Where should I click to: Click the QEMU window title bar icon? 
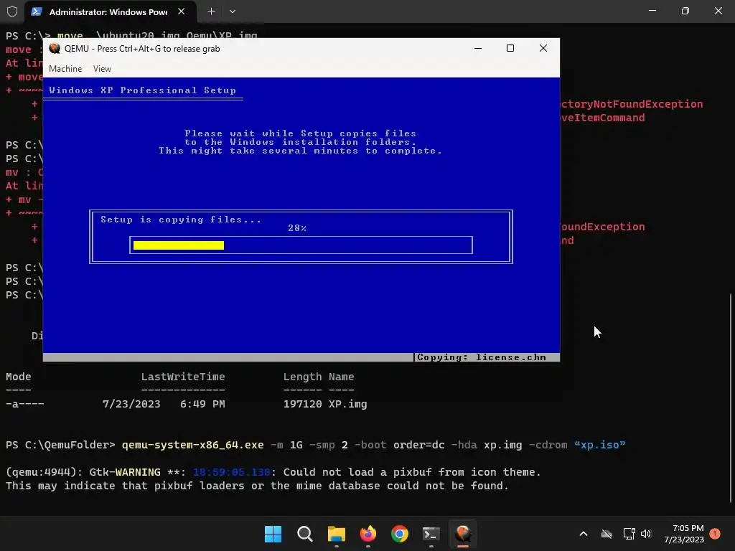[x=55, y=48]
